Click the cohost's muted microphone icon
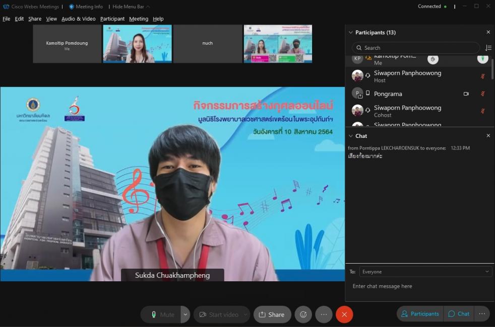 pyautogui.click(x=483, y=111)
